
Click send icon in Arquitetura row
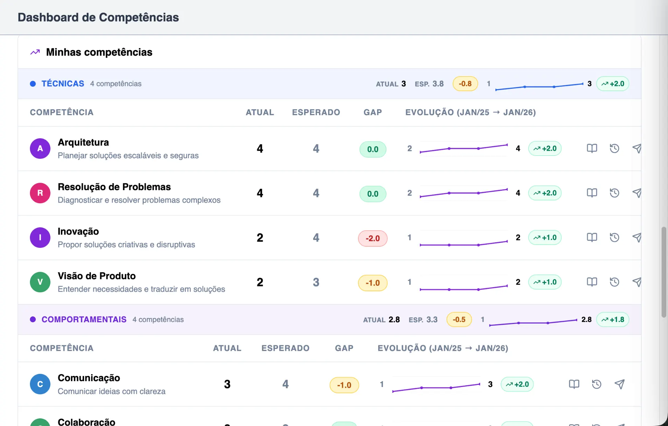(637, 149)
